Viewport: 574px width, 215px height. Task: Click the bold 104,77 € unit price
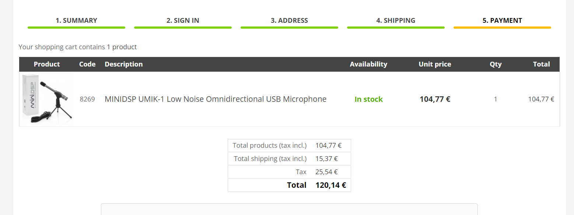pyautogui.click(x=435, y=99)
